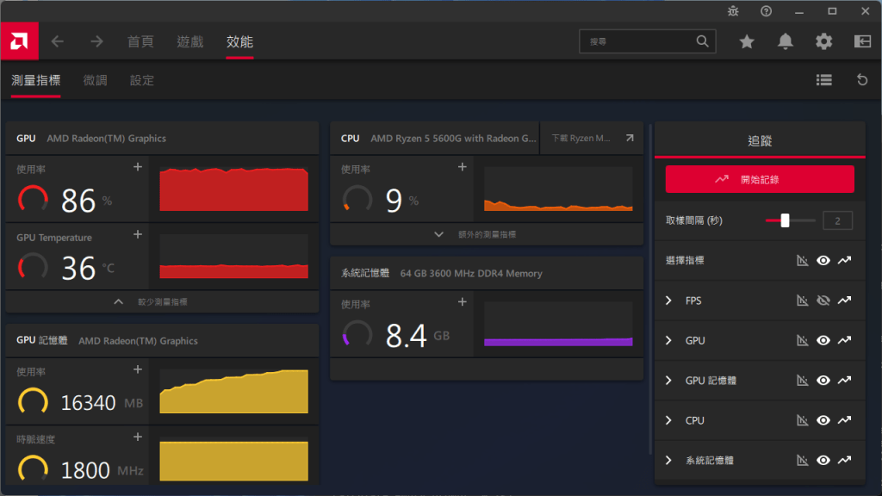The image size is (882, 496).
Task: Toggle visibility eye for FPS metrics
Action: (823, 301)
